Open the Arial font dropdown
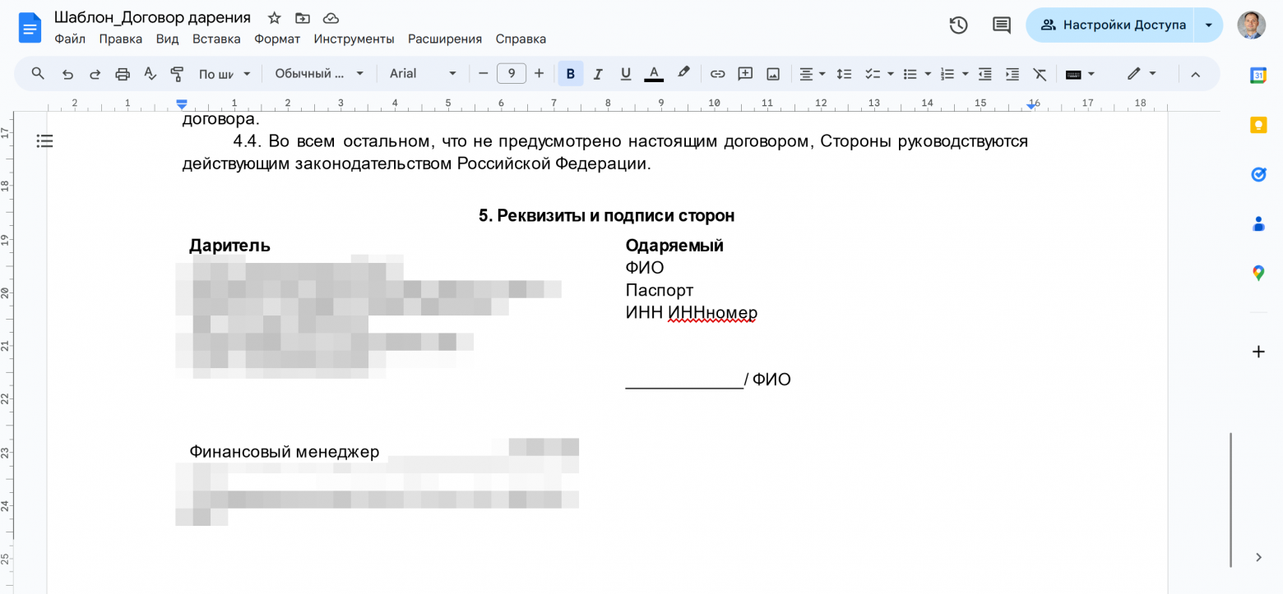1283x594 pixels. (423, 74)
